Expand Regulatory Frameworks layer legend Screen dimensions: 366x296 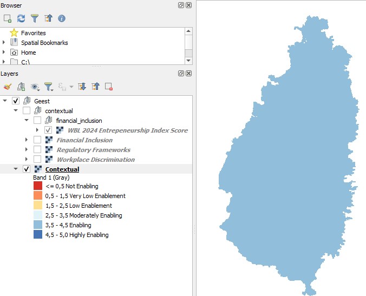[x=27, y=149]
